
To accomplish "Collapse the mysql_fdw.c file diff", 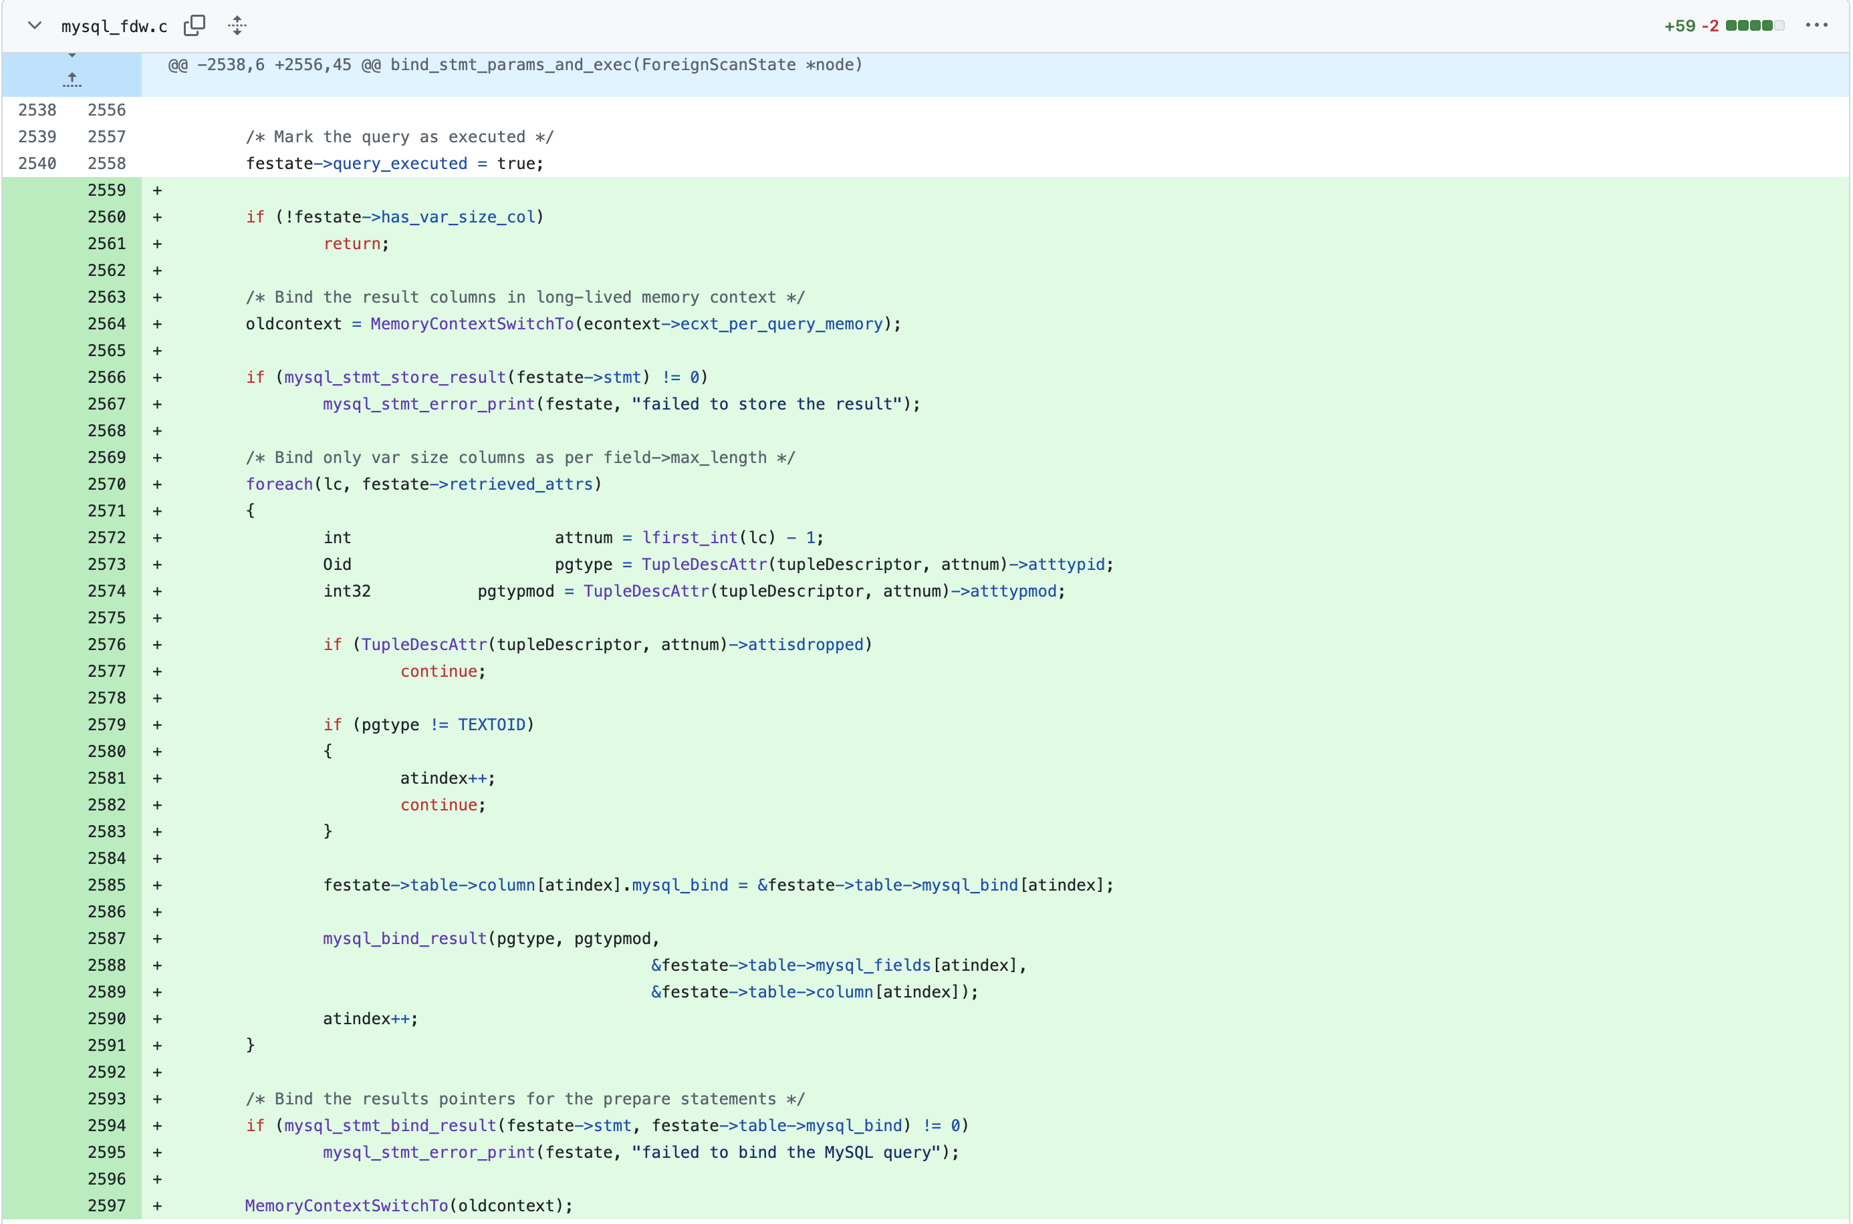I will click(x=34, y=26).
